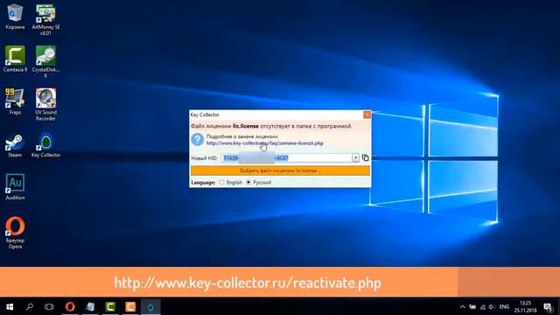
Task: Expand the HID dropdown arrow
Action: 355,157
